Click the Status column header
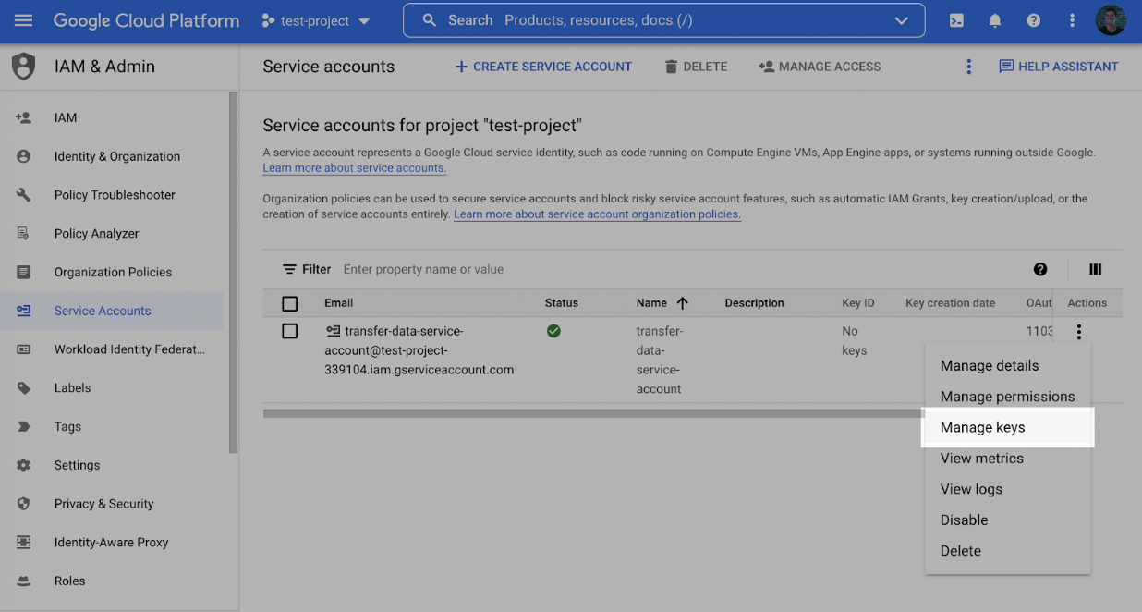This screenshot has height=612, width=1142. click(562, 303)
